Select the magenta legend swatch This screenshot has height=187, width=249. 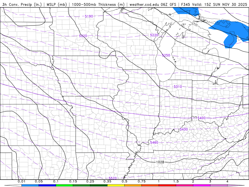(x=202, y=185)
